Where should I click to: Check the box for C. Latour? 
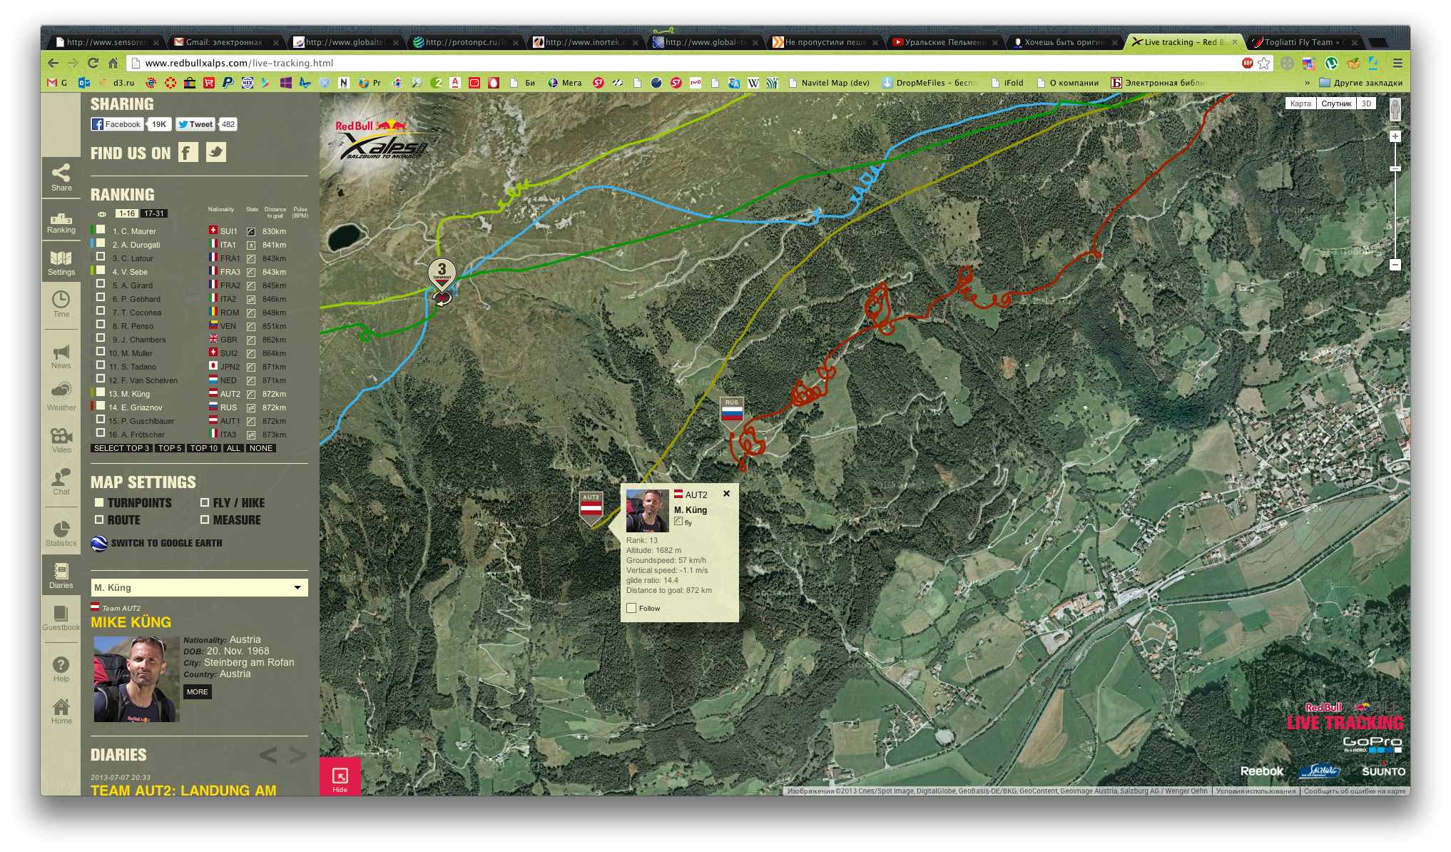tap(101, 258)
